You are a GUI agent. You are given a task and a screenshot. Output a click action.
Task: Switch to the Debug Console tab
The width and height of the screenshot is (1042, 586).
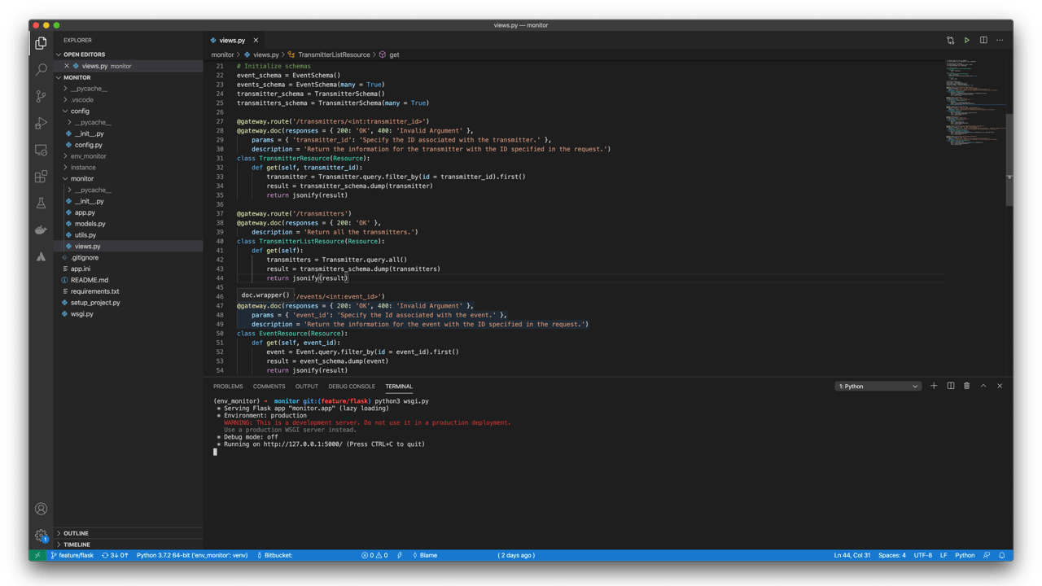point(352,387)
